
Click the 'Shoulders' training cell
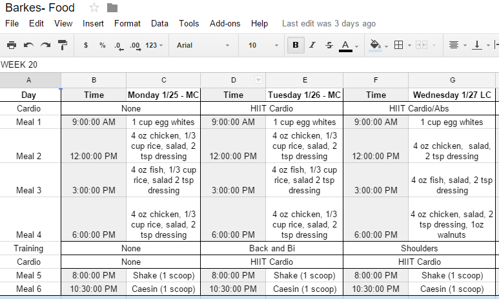[x=420, y=248]
